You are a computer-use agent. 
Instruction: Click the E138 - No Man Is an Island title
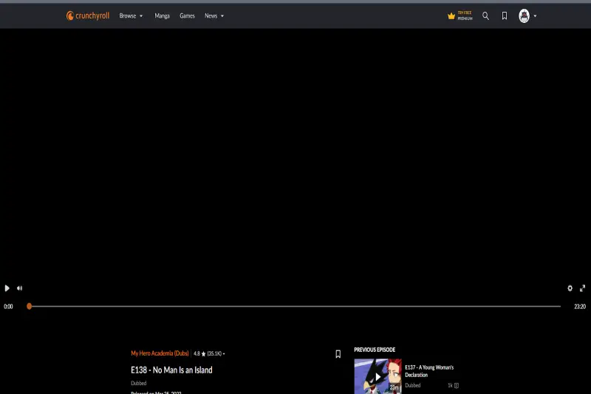click(171, 370)
